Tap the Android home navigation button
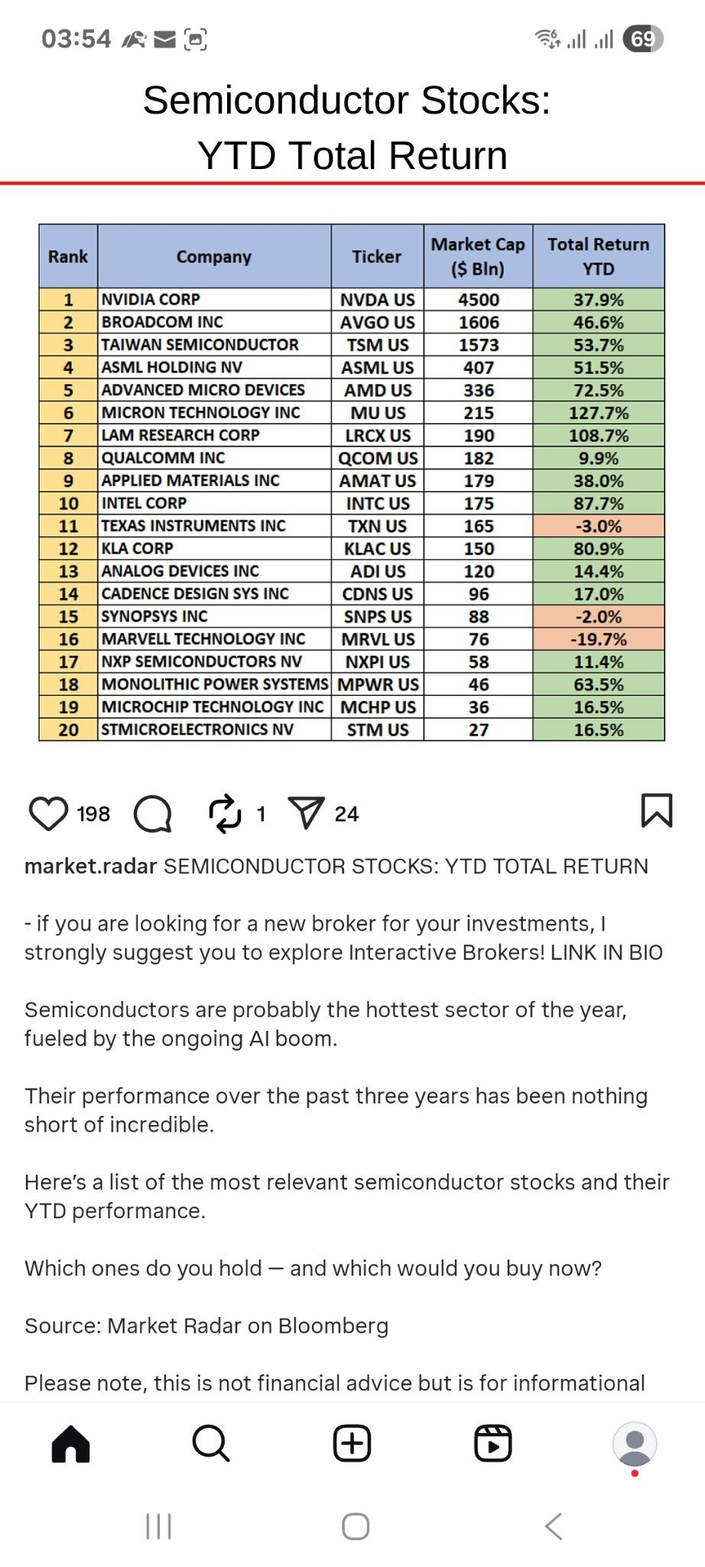This screenshot has height=1567, width=705. point(356,1526)
